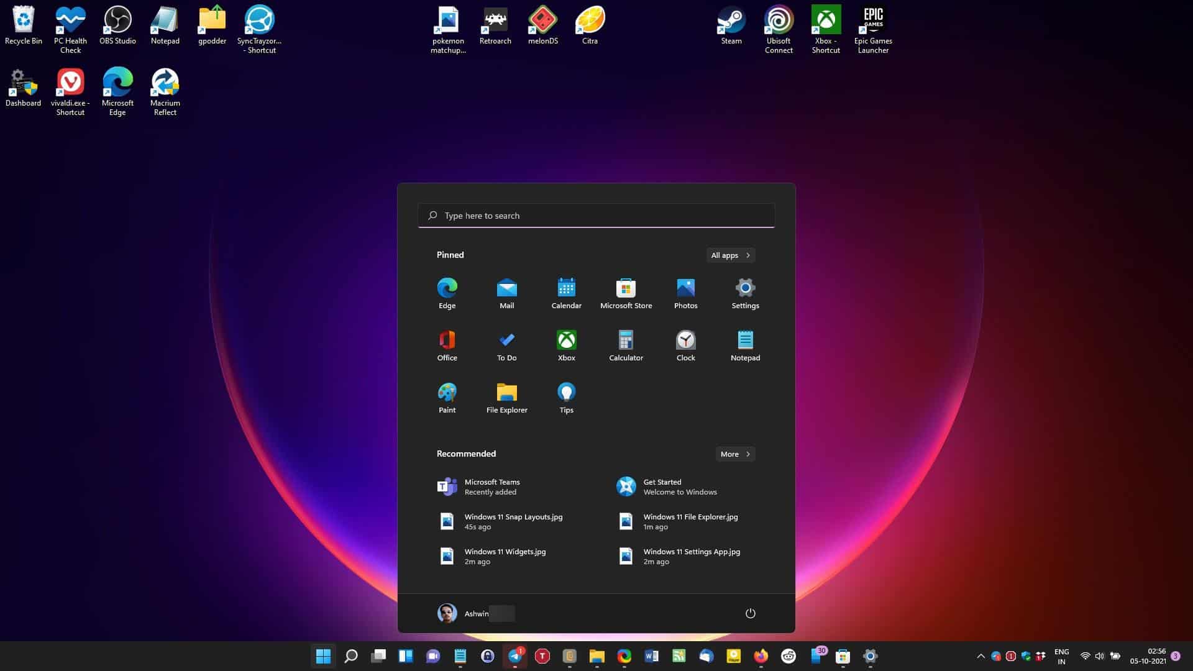This screenshot has height=671, width=1193.
Task: Open the pinned To Do app
Action: [506, 345]
